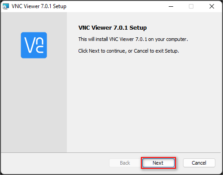This screenshot has width=223, height=175.
Task: Click the word Next in the instruction sentence
Action: click(x=94, y=51)
